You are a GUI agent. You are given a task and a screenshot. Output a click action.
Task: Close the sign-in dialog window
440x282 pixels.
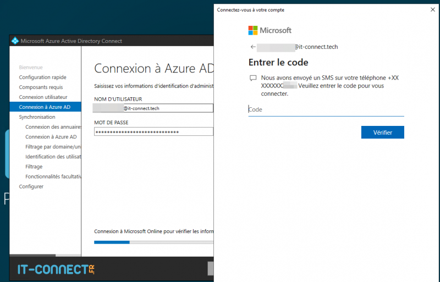(x=432, y=9)
